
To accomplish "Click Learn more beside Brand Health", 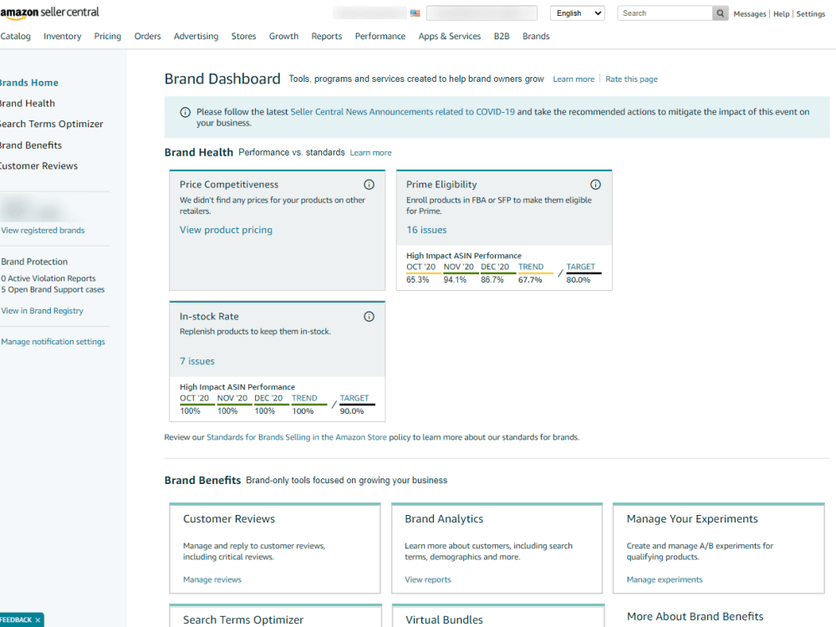I will pos(370,152).
